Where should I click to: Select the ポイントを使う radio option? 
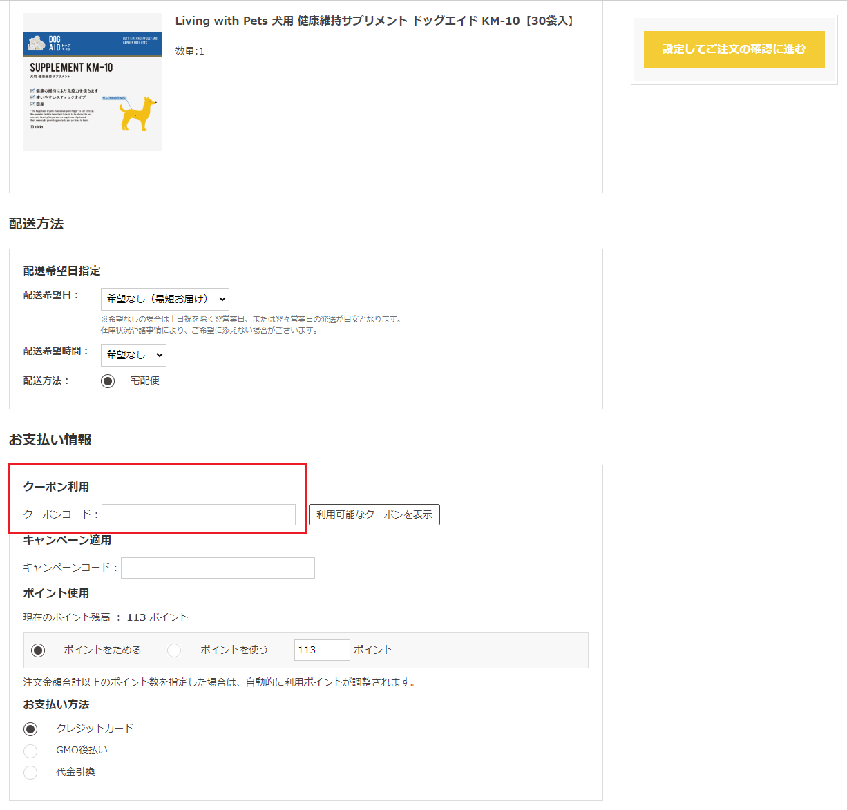(x=174, y=650)
